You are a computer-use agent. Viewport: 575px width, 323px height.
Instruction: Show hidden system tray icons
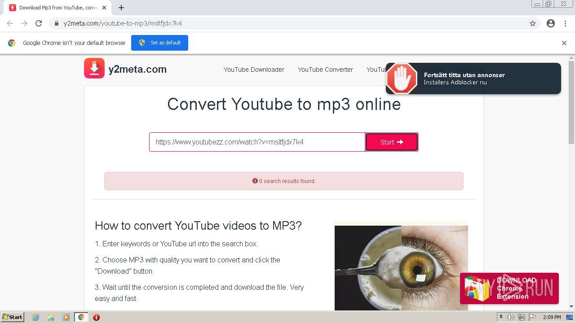coord(501,317)
